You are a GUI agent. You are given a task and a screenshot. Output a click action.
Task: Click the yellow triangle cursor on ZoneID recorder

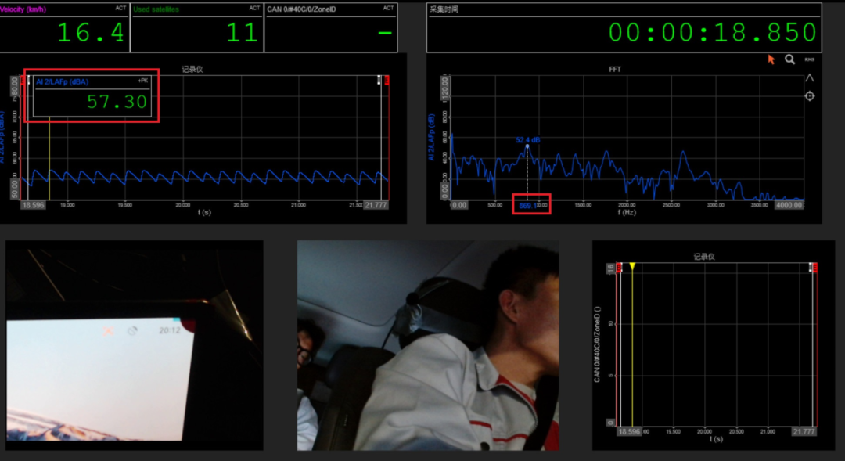[632, 266]
